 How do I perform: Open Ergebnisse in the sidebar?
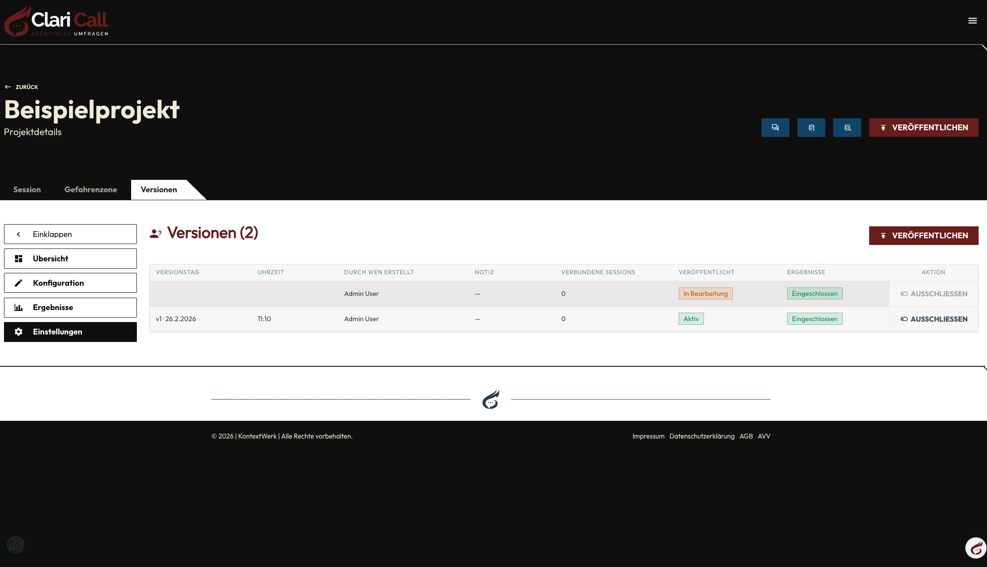(70, 307)
